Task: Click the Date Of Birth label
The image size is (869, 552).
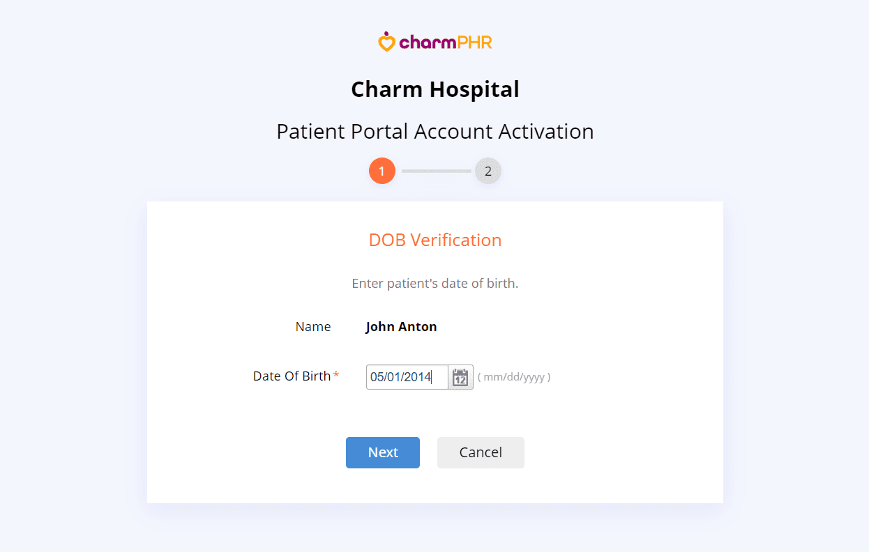Action: click(x=290, y=376)
